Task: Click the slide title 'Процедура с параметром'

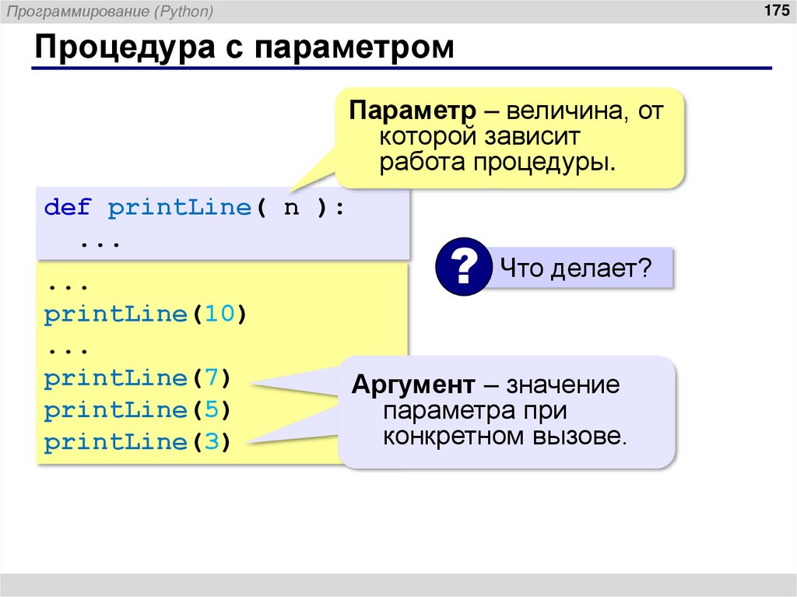Action: pos(244,47)
